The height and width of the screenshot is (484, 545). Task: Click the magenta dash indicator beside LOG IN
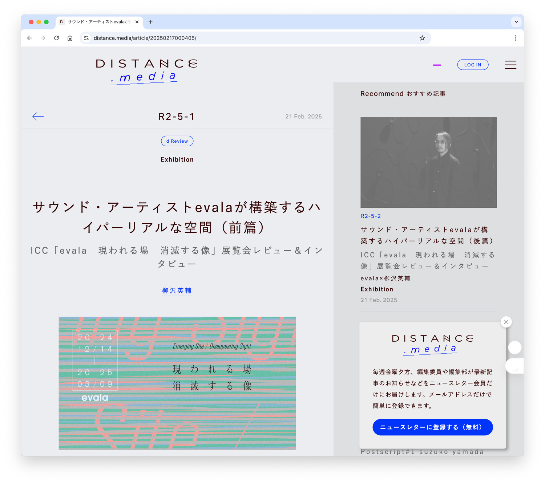point(437,65)
